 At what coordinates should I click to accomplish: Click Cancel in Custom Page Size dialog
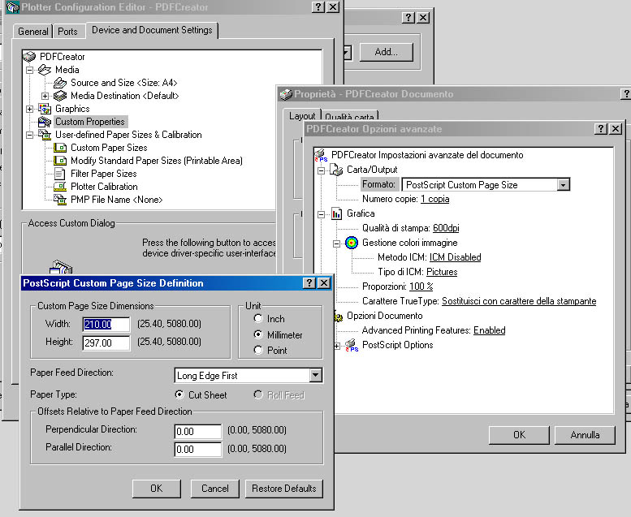tap(215, 489)
